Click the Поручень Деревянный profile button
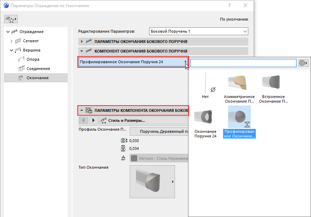Screen dimensions: 311x217 click(159, 131)
